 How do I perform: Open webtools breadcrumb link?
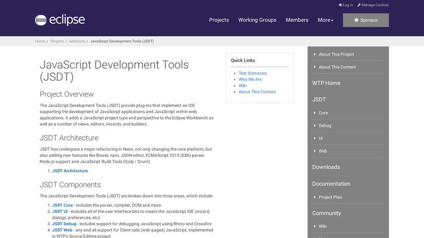(77, 41)
